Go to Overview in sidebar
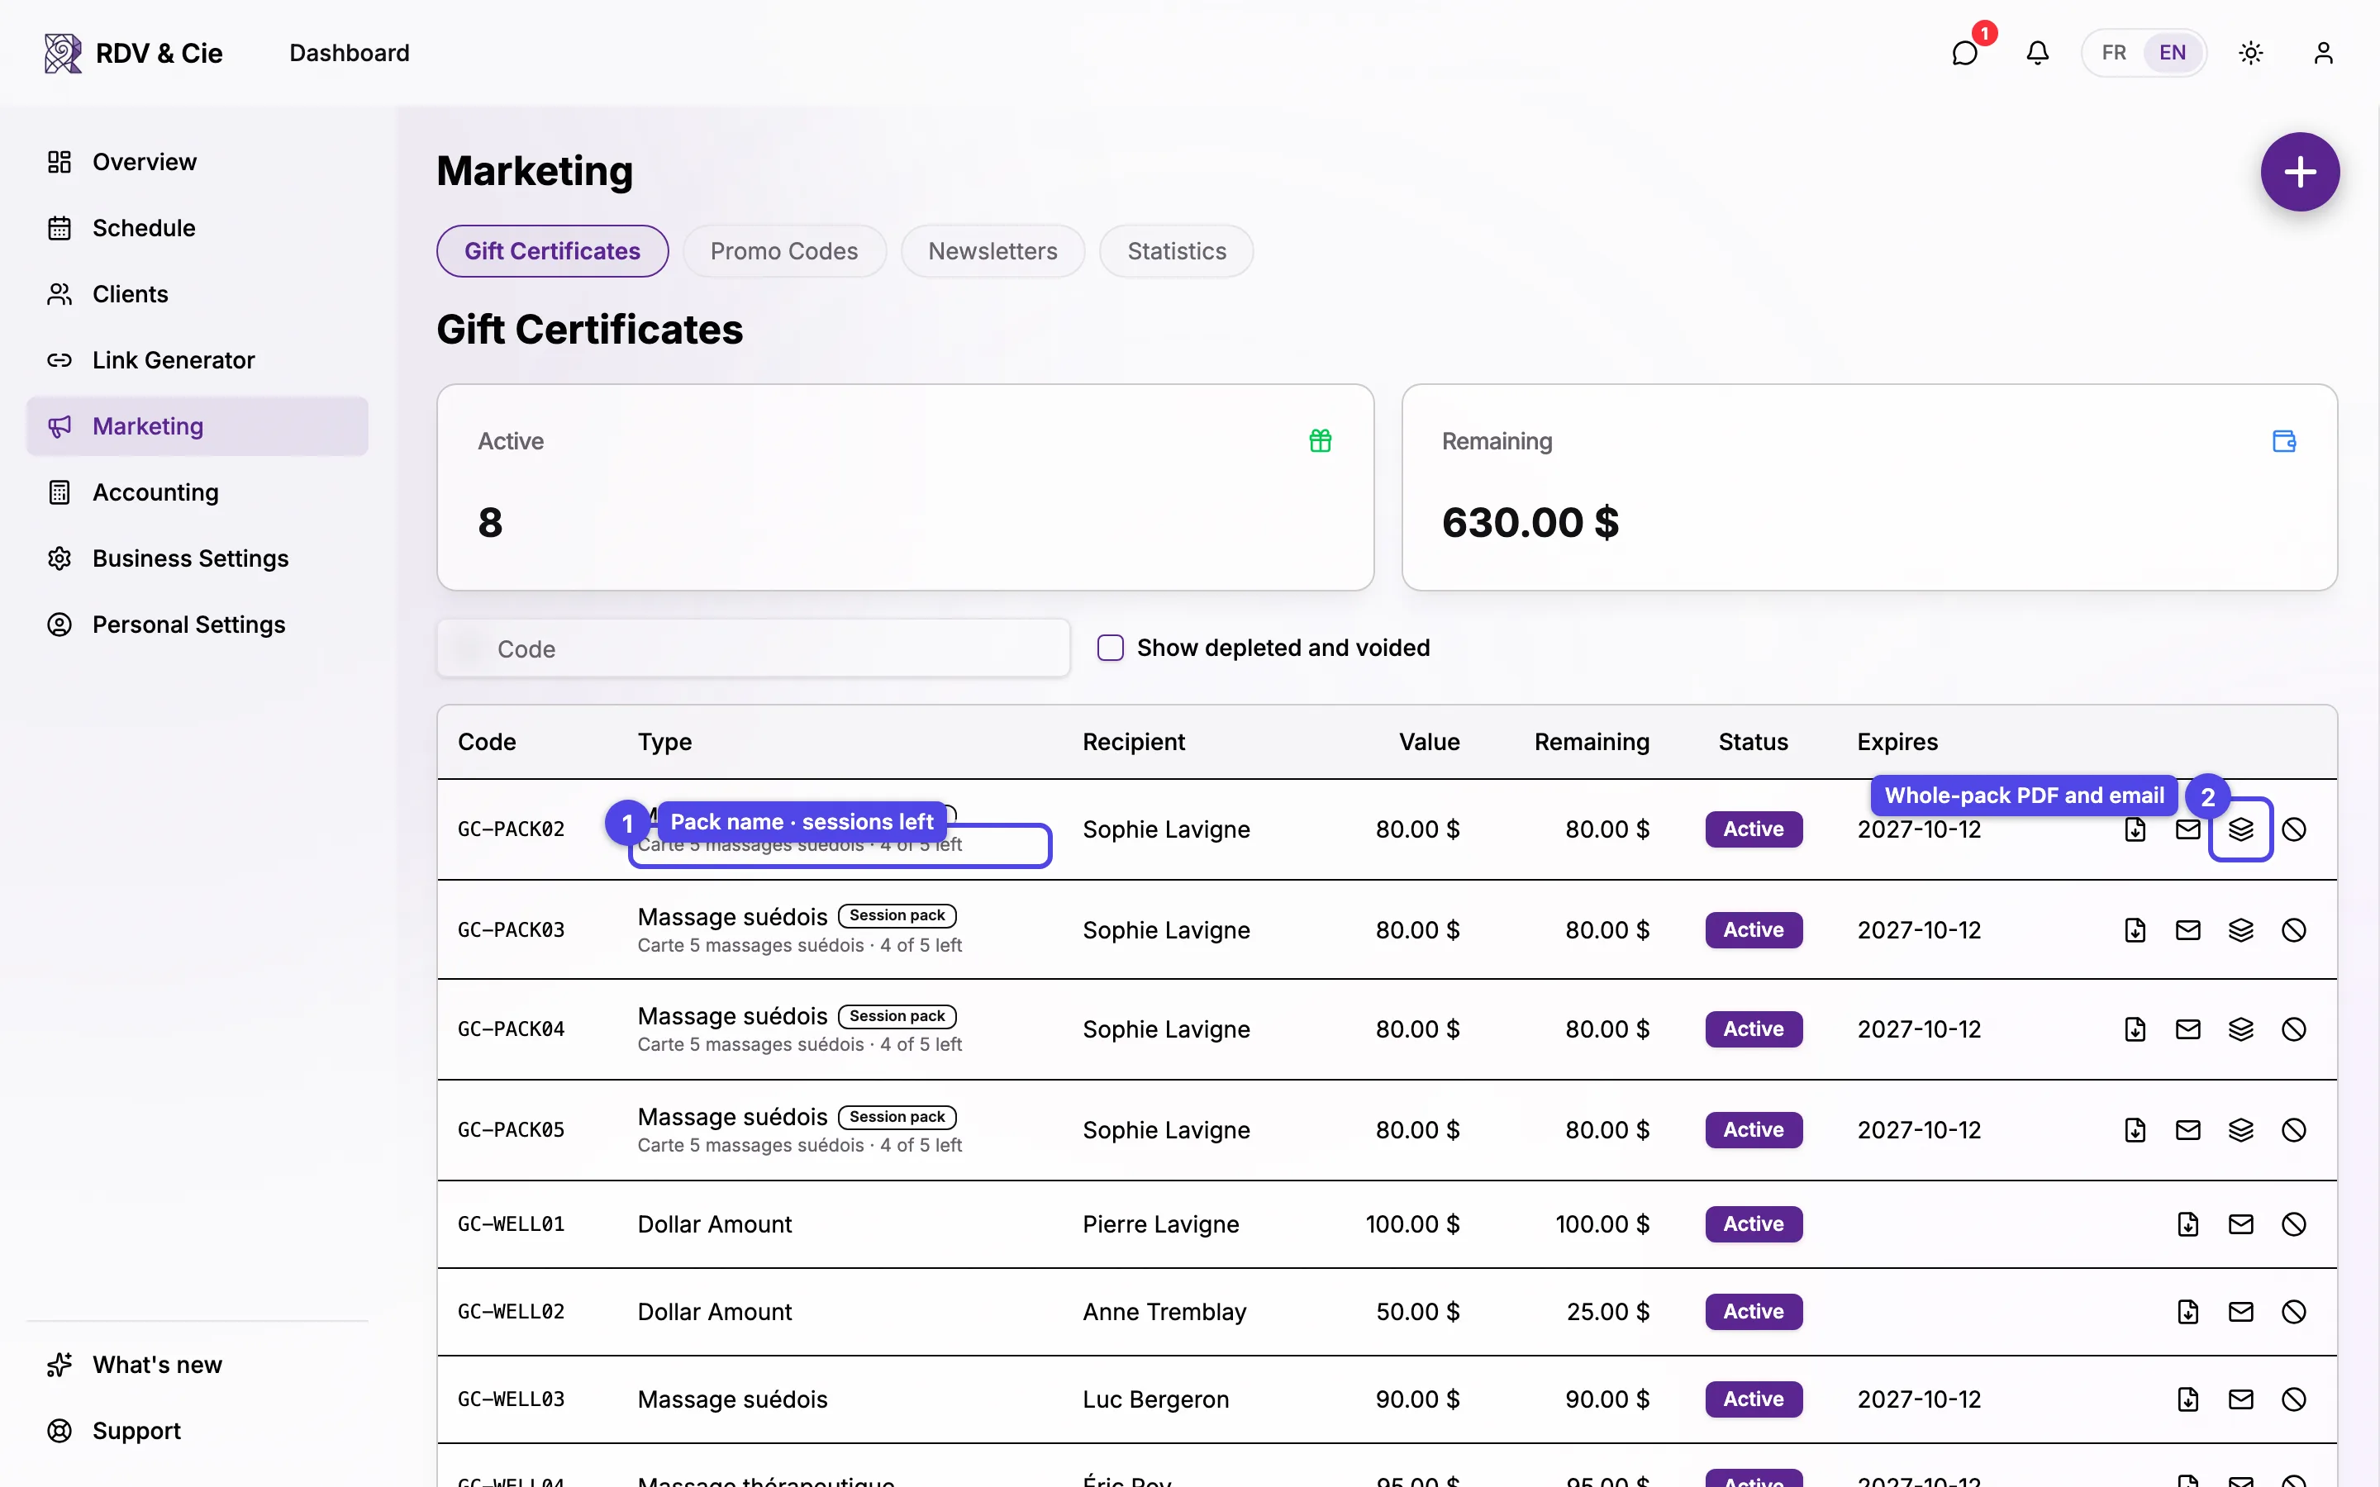 click(197, 162)
